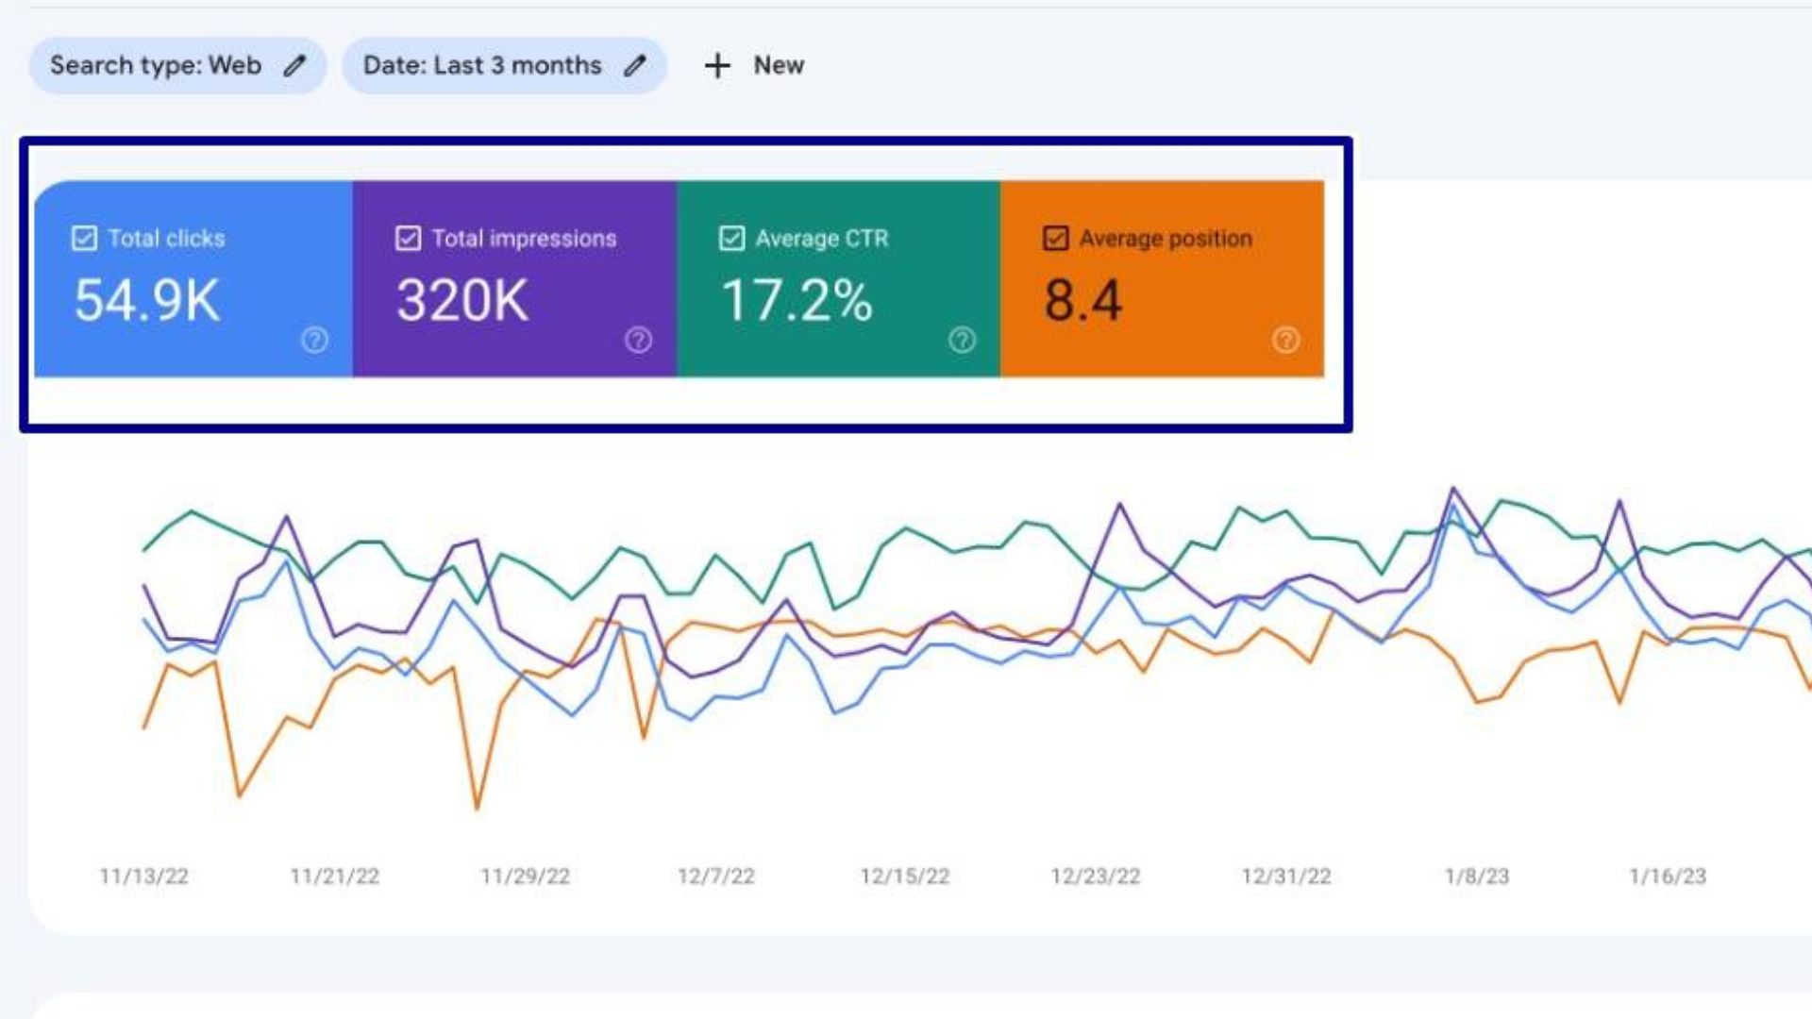This screenshot has width=1812, height=1019.
Task: Open the Average position help question mark
Action: click(1285, 340)
